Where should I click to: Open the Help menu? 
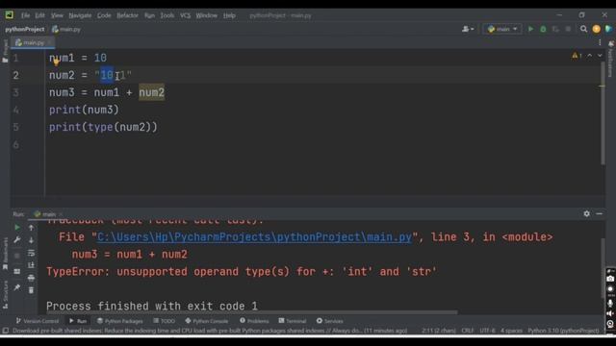pyautogui.click(x=229, y=15)
